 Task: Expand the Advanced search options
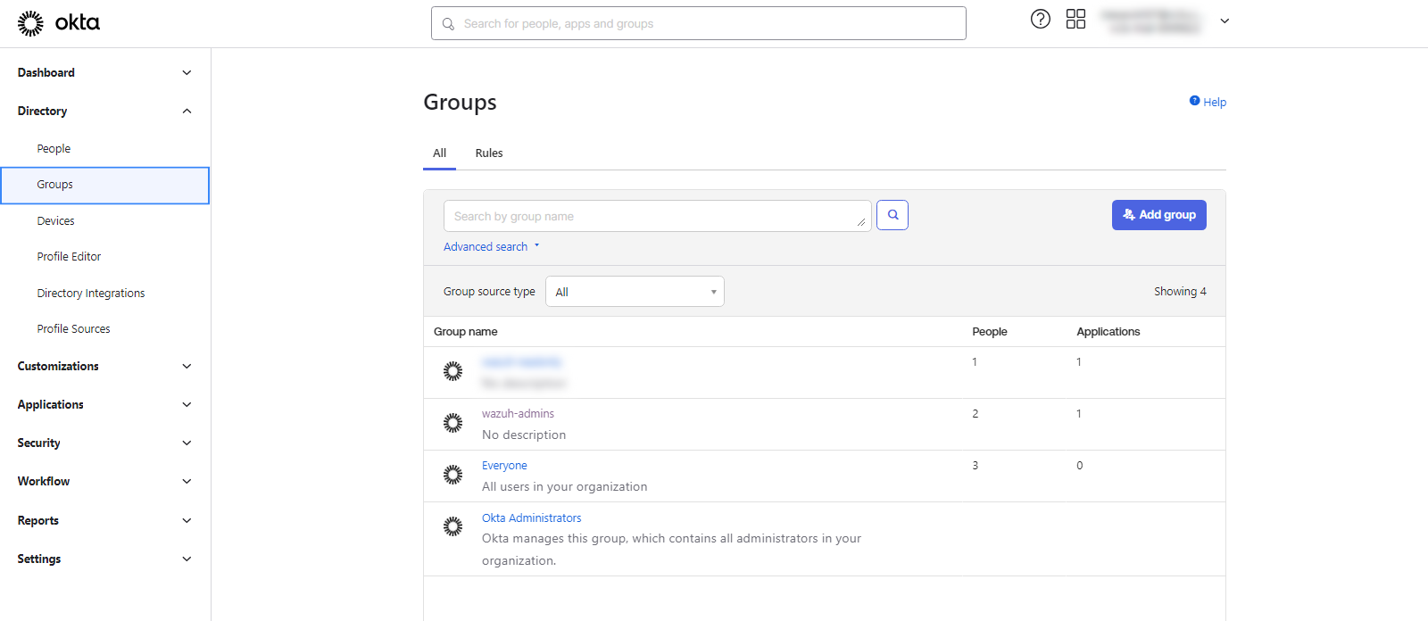pos(491,247)
